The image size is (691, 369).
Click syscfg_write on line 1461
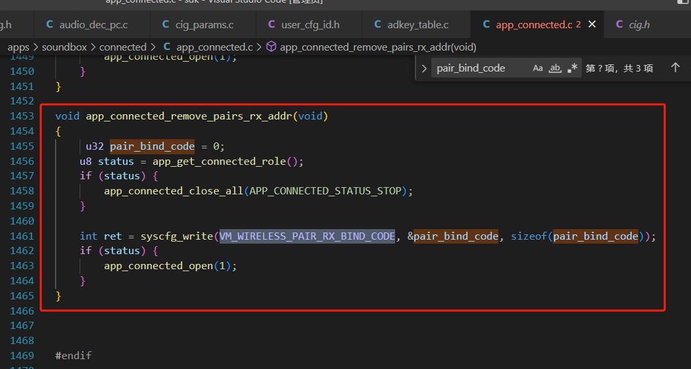177,236
